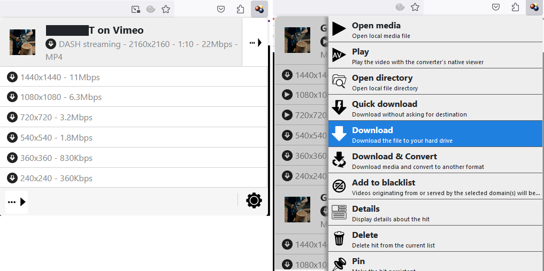Image resolution: width=544 pixels, height=271 pixels.
Task: Click the Delete trash can icon
Action: tap(339, 238)
